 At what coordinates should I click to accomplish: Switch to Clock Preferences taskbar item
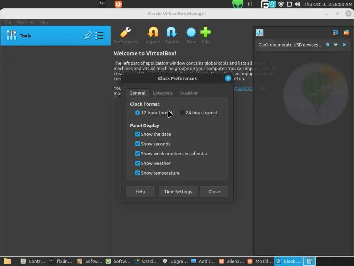289,261
